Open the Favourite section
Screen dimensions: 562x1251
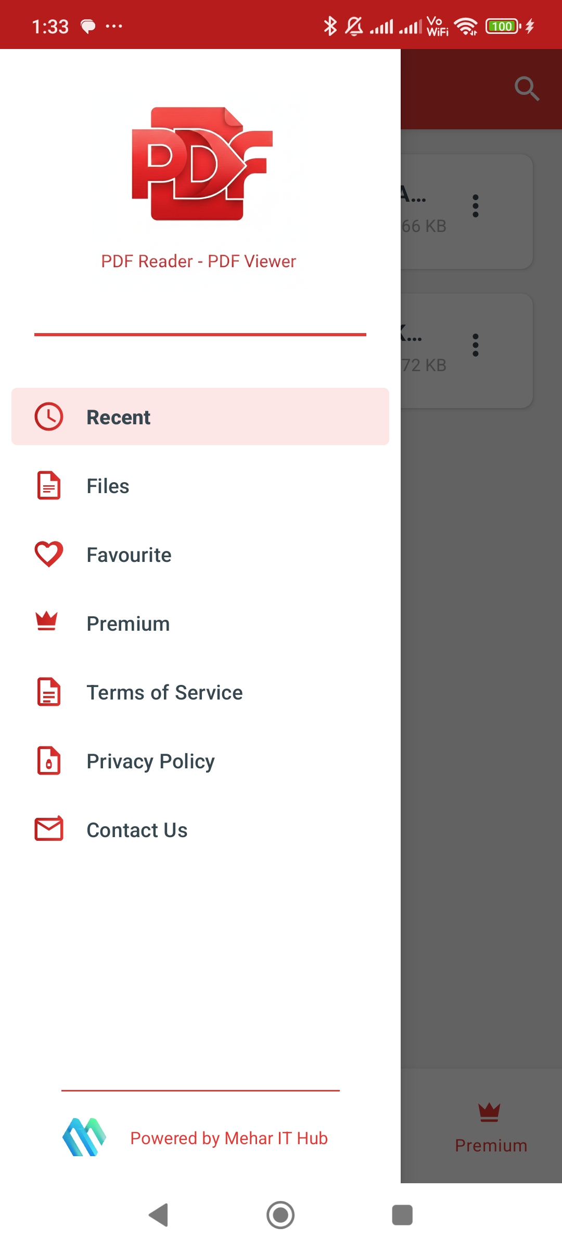(x=129, y=554)
